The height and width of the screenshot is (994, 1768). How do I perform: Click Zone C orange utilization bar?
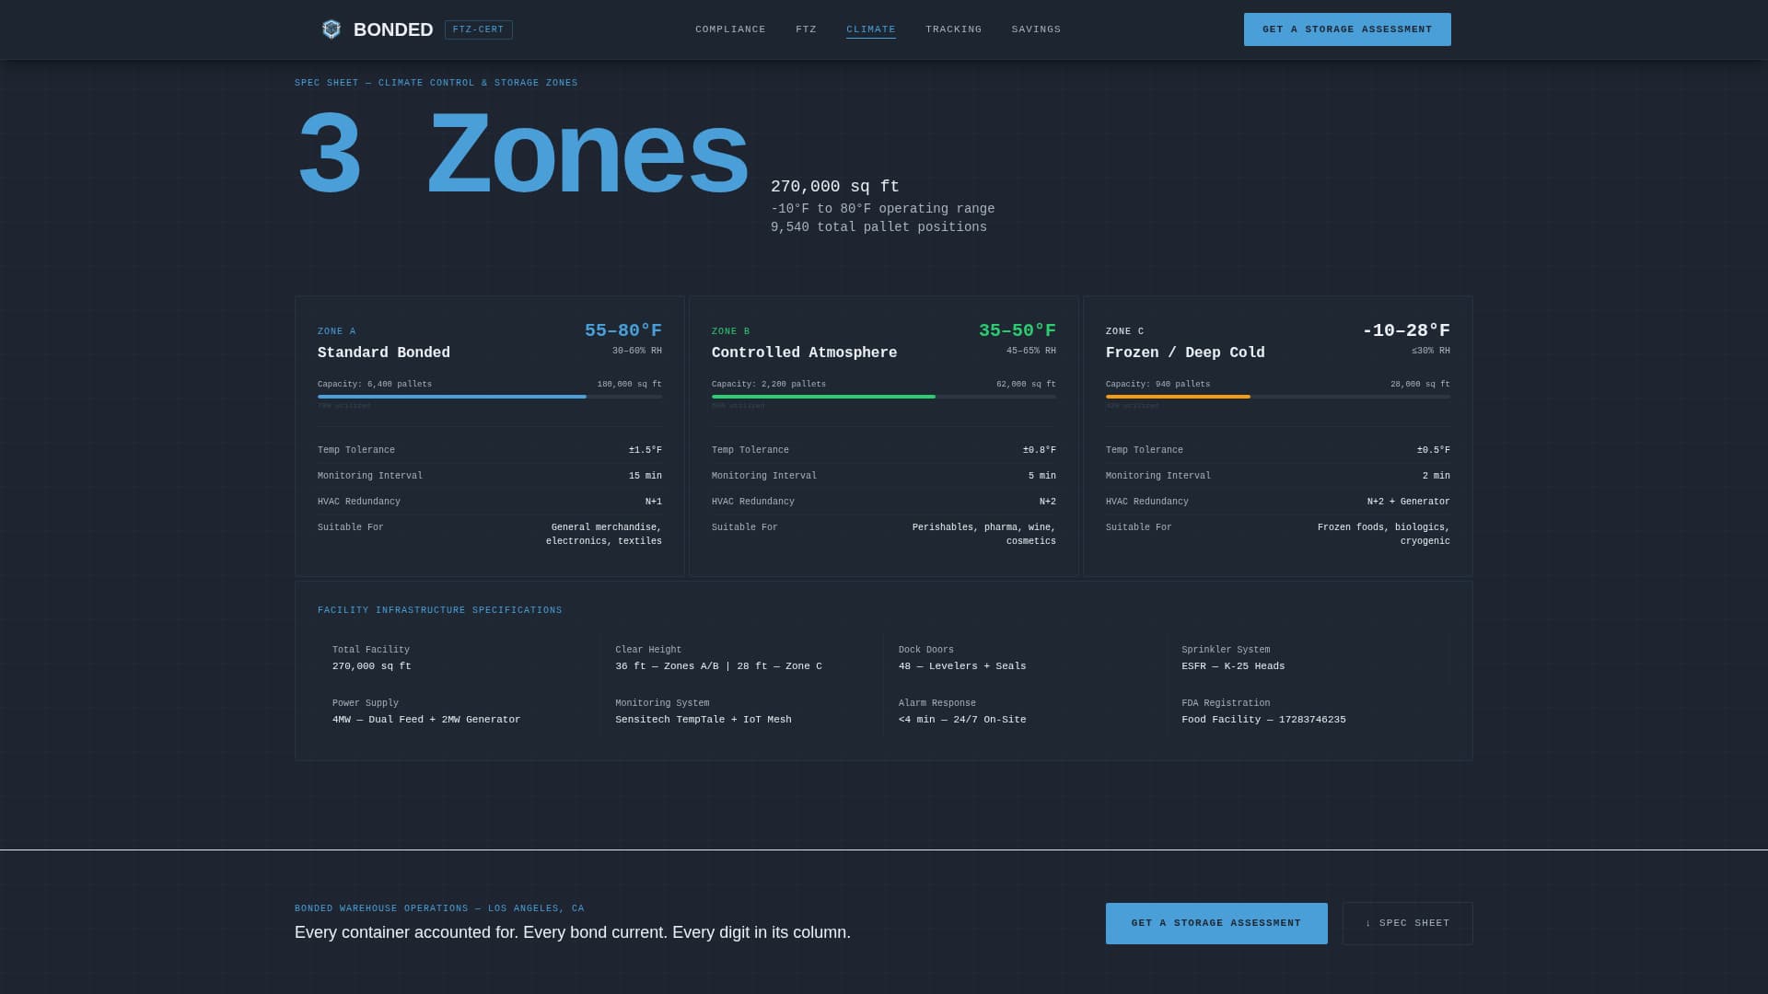tap(1177, 397)
